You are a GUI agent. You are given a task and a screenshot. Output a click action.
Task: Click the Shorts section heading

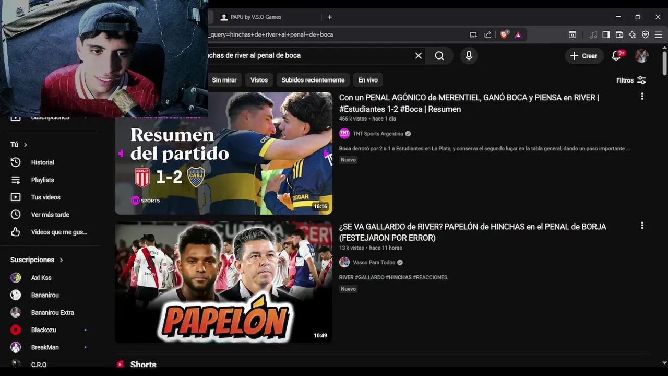click(143, 365)
